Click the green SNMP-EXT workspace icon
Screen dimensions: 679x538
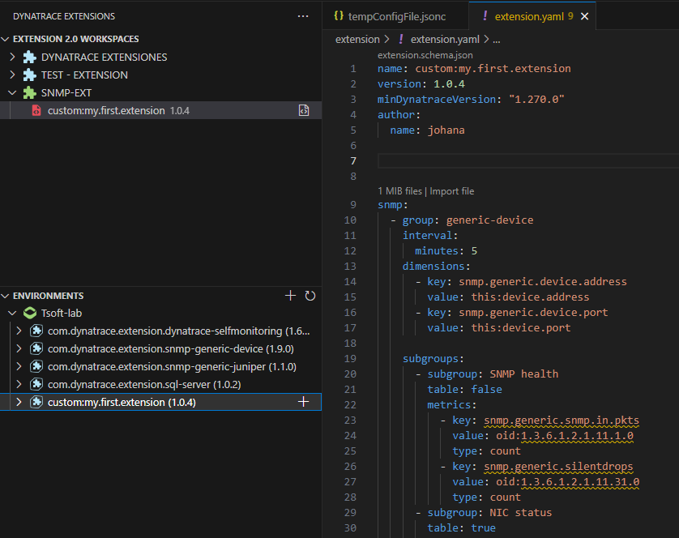[30, 92]
